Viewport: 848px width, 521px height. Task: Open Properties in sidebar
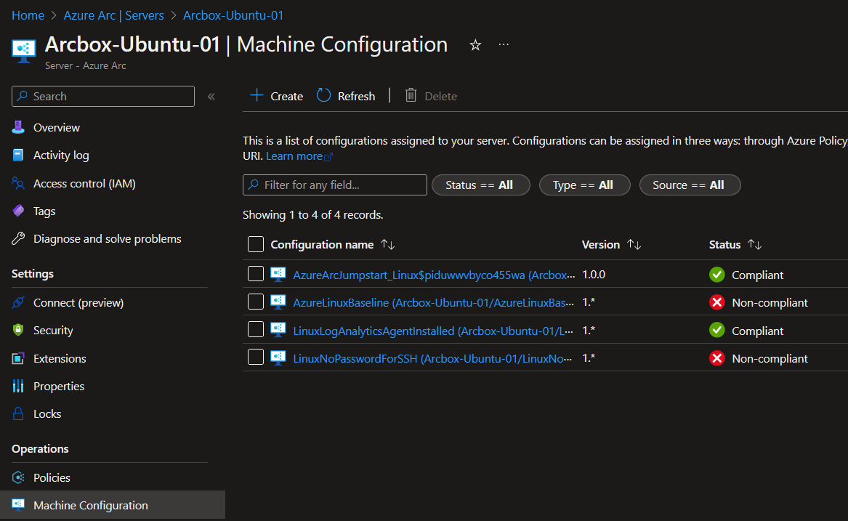tap(59, 387)
